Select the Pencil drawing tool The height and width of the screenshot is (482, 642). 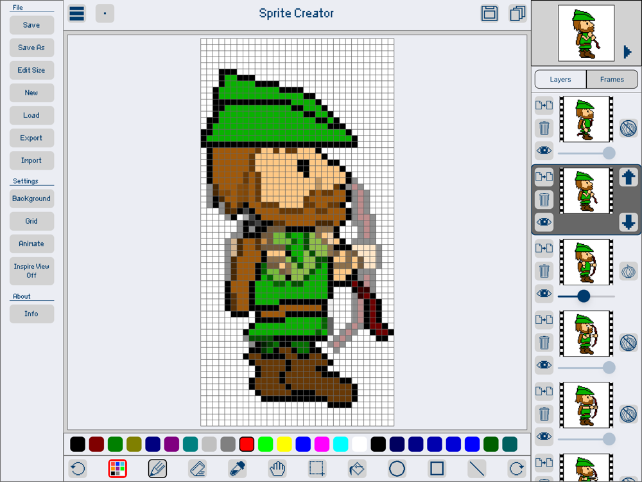(158, 469)
